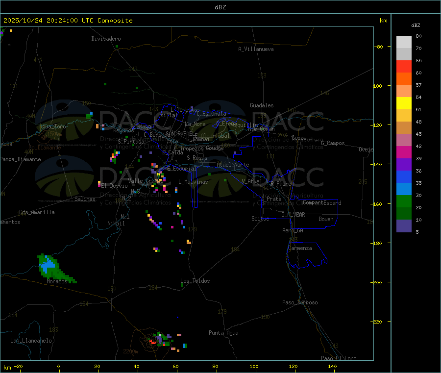Click the S_Pintada label
Screen dimensions: 441x373
point(131,142)
